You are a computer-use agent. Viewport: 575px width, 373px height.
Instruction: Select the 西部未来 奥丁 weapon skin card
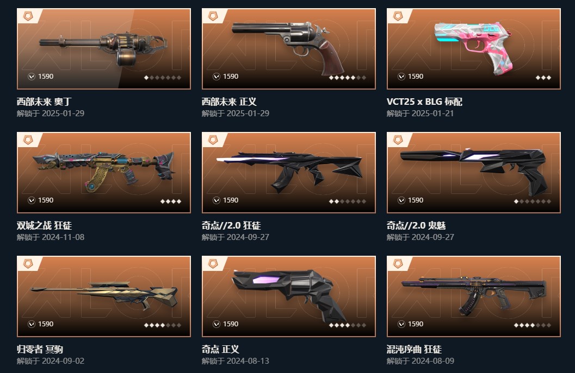(x=104, y=49)
